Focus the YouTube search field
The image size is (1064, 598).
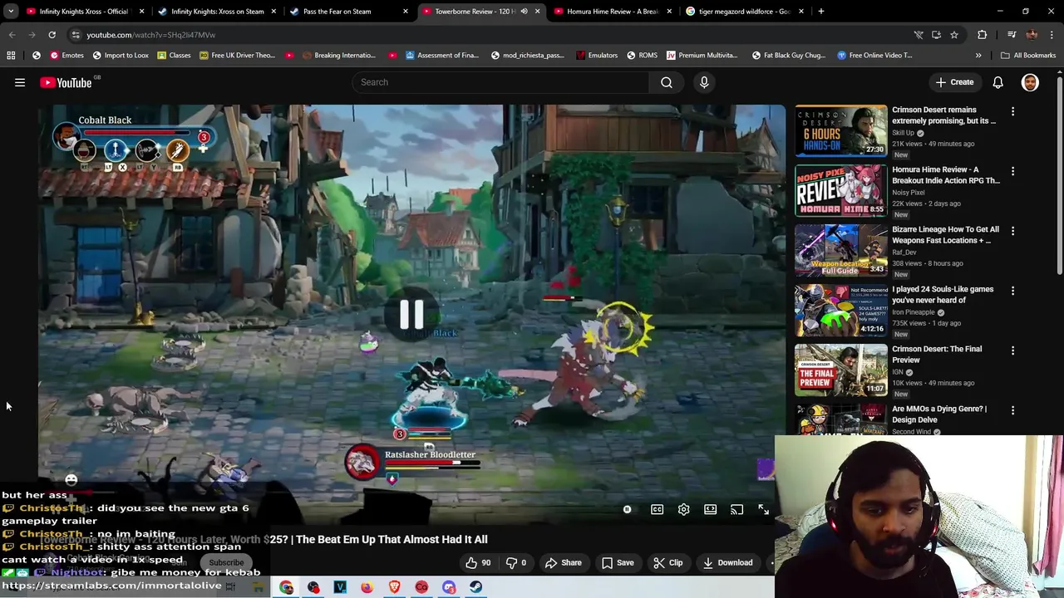(x=500, y=82)
